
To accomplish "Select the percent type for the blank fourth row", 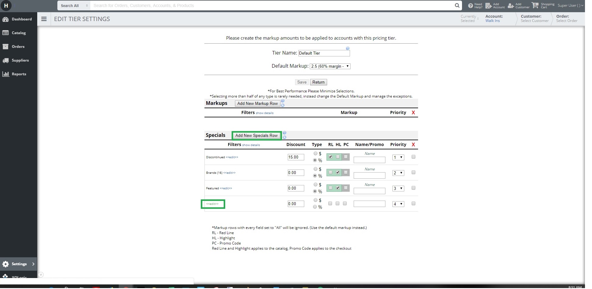I will [315, 207].
